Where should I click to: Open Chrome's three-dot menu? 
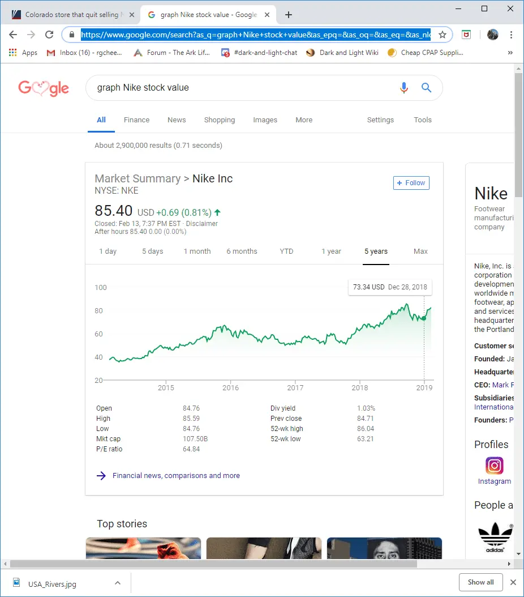tap(512, 35)
